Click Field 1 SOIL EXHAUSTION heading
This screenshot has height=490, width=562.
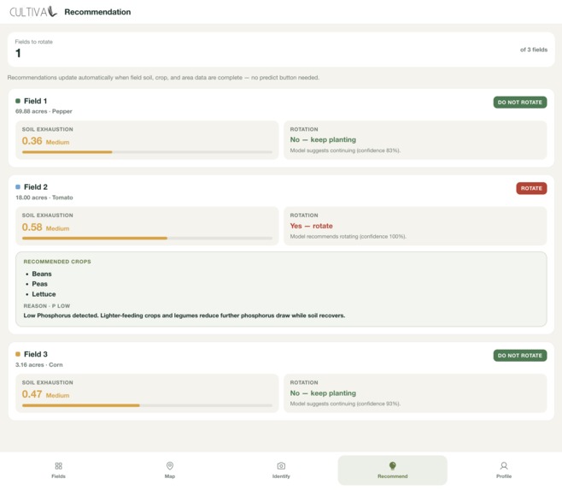click(x=47, y=129)
